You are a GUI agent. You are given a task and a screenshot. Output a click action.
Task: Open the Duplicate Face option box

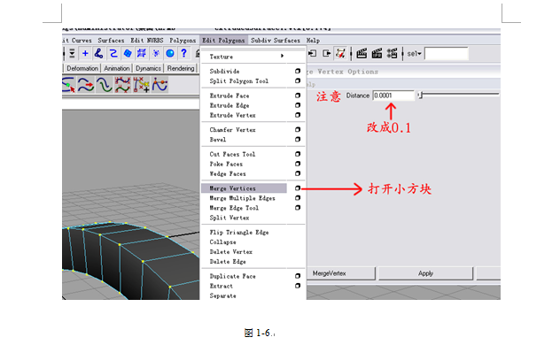(298, 276)
